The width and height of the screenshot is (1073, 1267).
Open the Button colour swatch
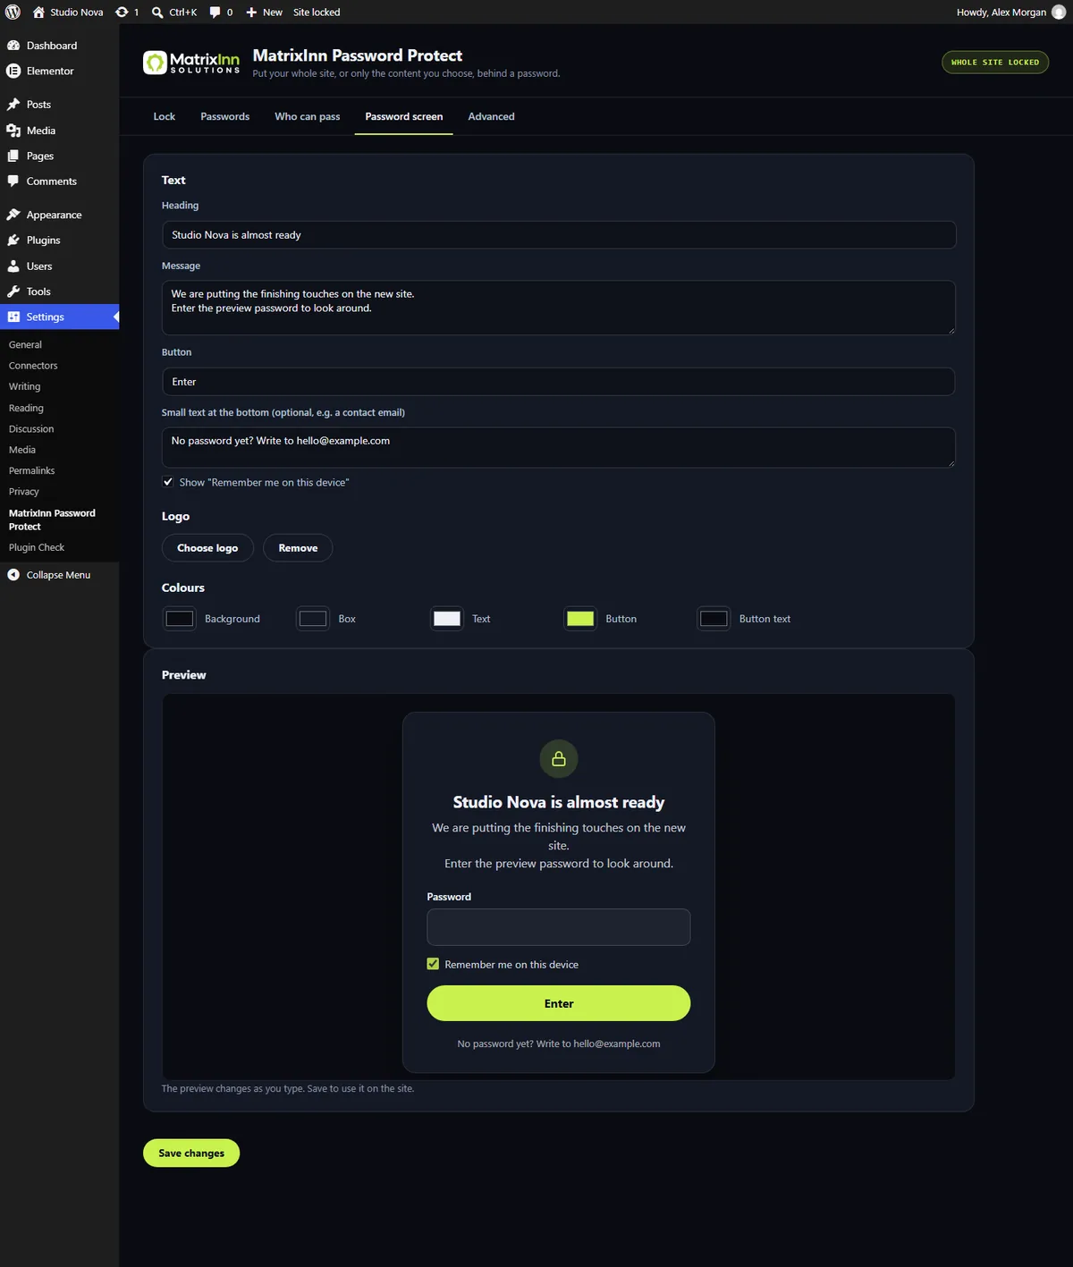point(580,619)
